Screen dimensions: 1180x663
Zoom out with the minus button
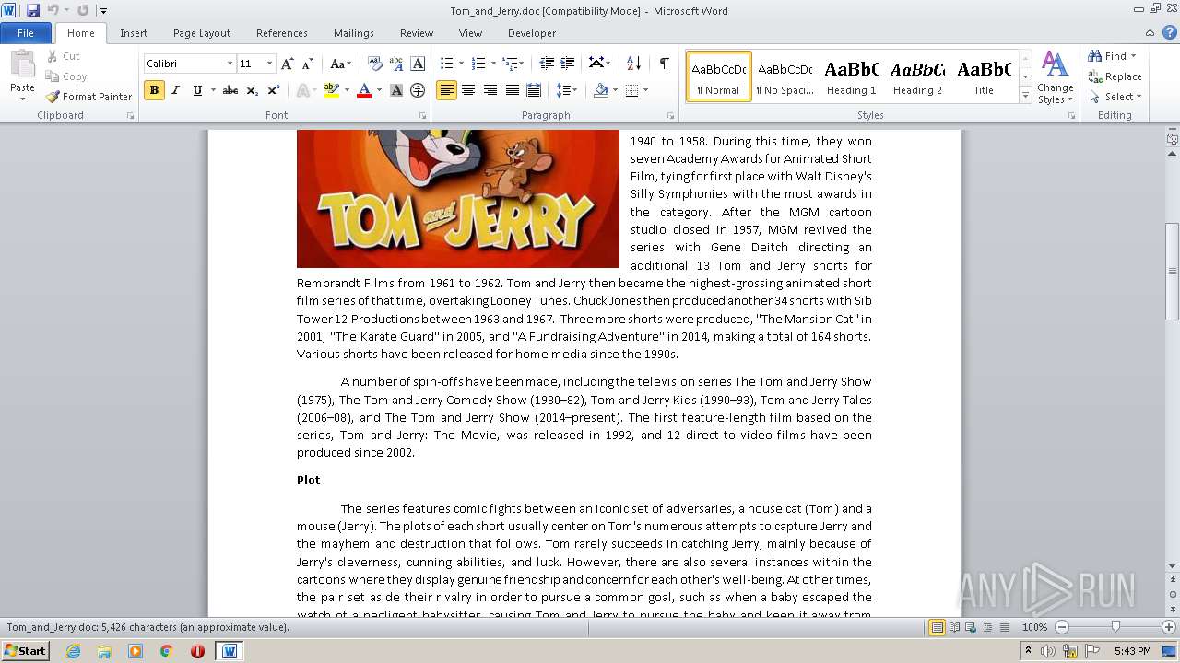click(x=1062, y=627)
